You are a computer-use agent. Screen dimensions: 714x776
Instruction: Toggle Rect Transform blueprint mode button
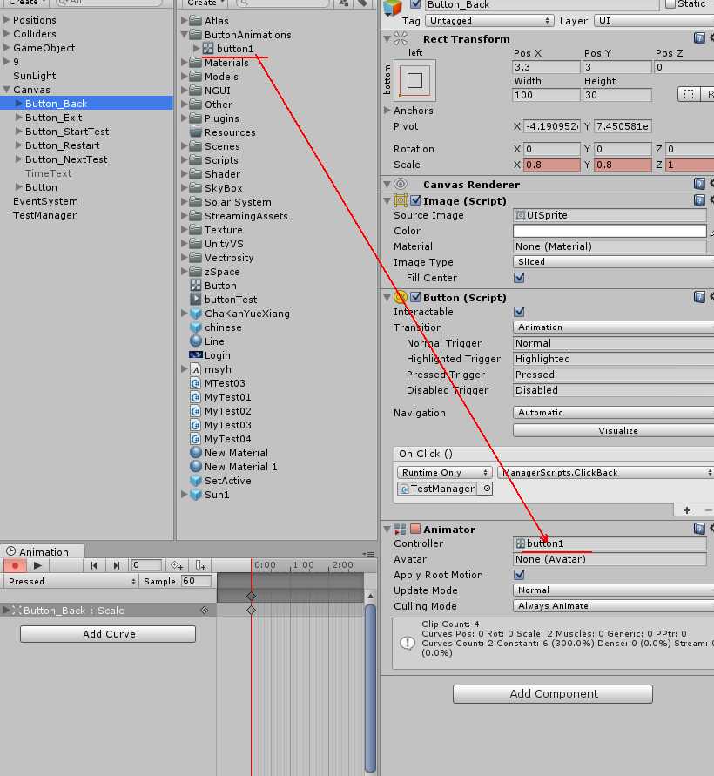688,94
